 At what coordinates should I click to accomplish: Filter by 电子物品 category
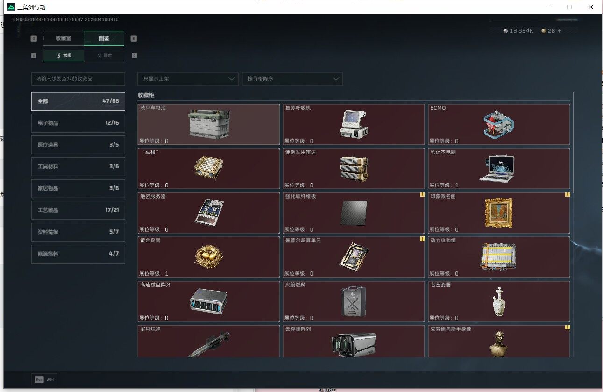[78, 123]
